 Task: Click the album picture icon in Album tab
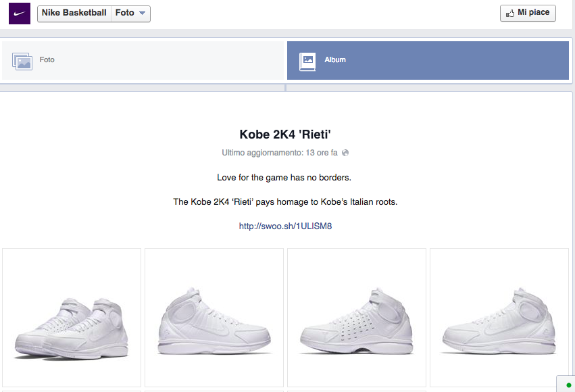(307, 60)
